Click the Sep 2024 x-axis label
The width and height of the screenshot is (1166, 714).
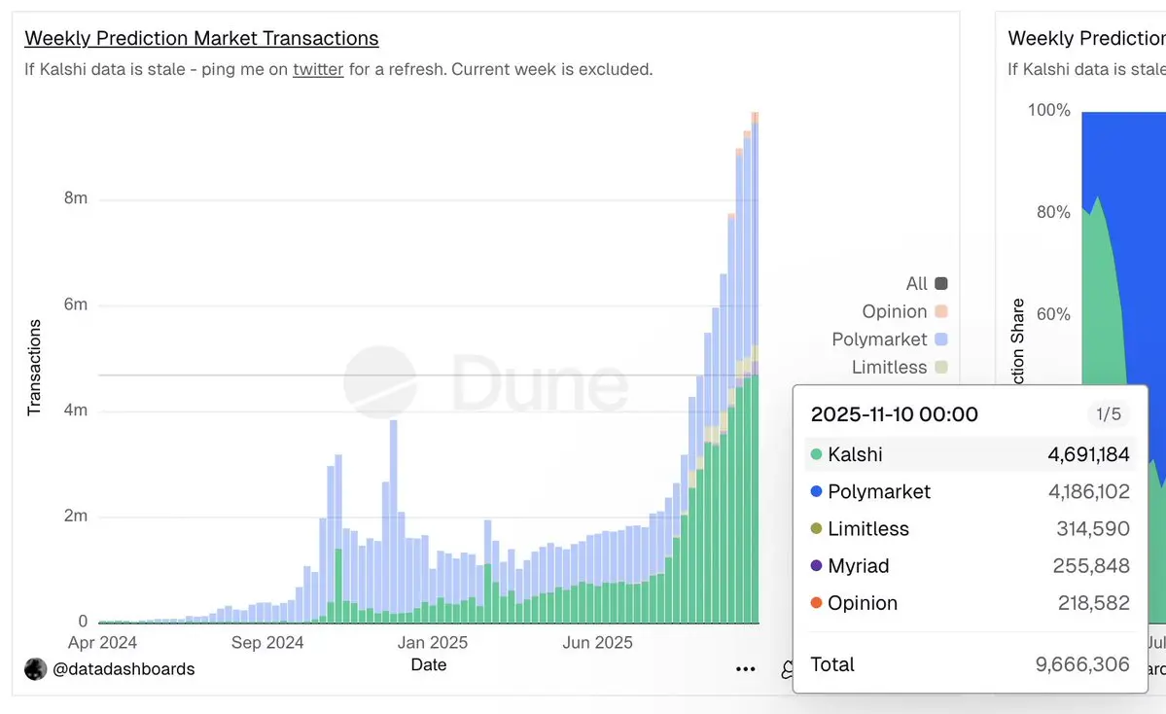click(267, 643)
